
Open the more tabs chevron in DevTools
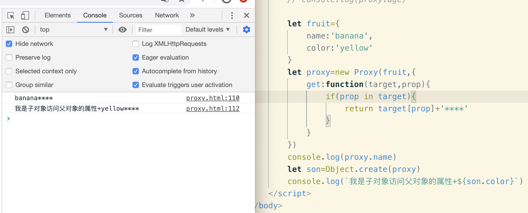pyautogui.click(x=192, y=15)
